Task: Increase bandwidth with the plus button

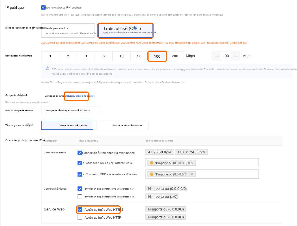Action: point(236,56)
